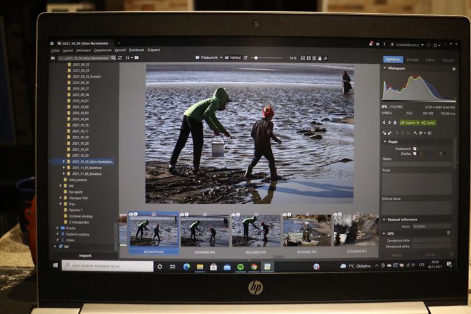Switch to the Vyvolat tab
This screenshot has width=471, height=314.
click(x=412, y=60)
